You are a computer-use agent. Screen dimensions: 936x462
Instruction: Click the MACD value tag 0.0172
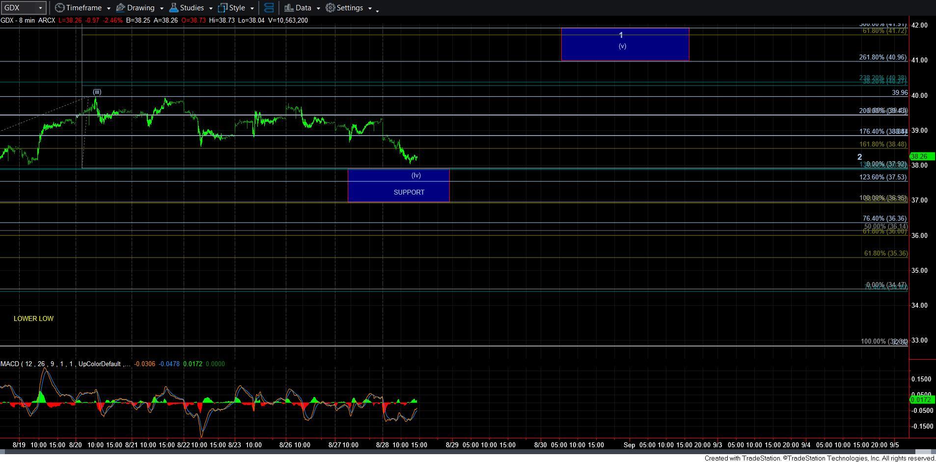(921, 400)
